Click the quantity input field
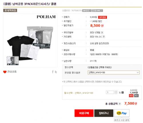 [110, 92]
